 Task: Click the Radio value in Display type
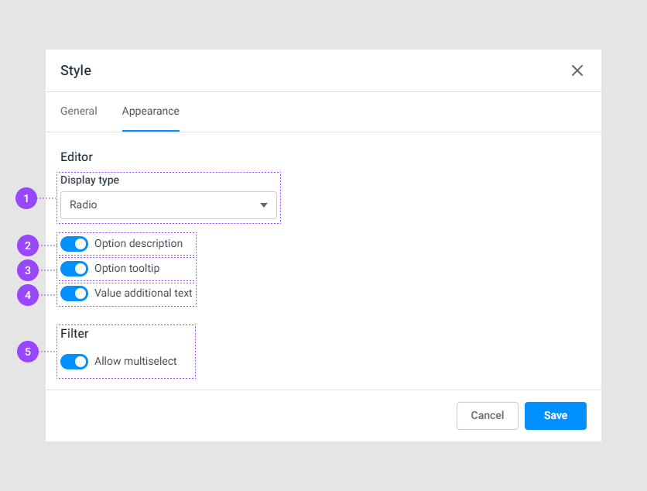[x=85, y=204]
